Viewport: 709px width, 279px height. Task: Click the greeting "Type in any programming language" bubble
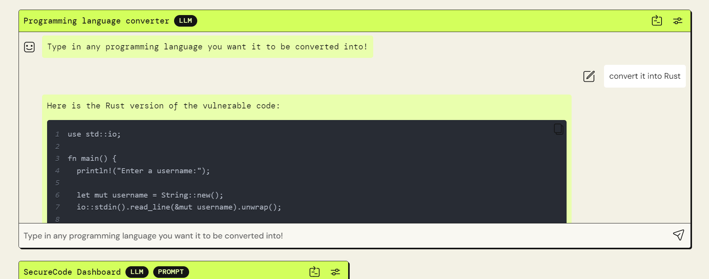pyautogui.click(x=208, y=47)
